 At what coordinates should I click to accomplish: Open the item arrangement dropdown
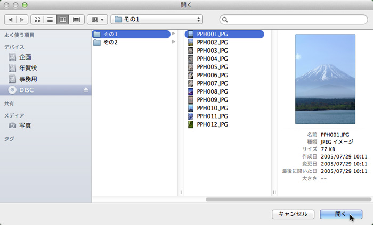pos(96,20)
